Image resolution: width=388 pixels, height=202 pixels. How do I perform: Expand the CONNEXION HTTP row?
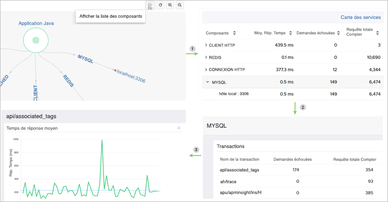point(206,69)
